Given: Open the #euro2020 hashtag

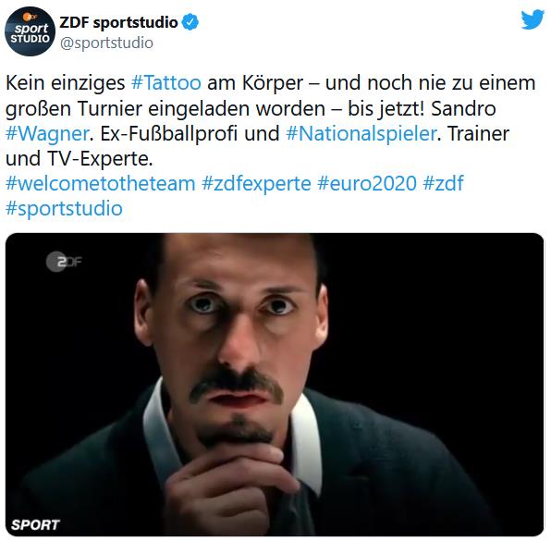Looking at the screenshot, I should click(367, 183).
